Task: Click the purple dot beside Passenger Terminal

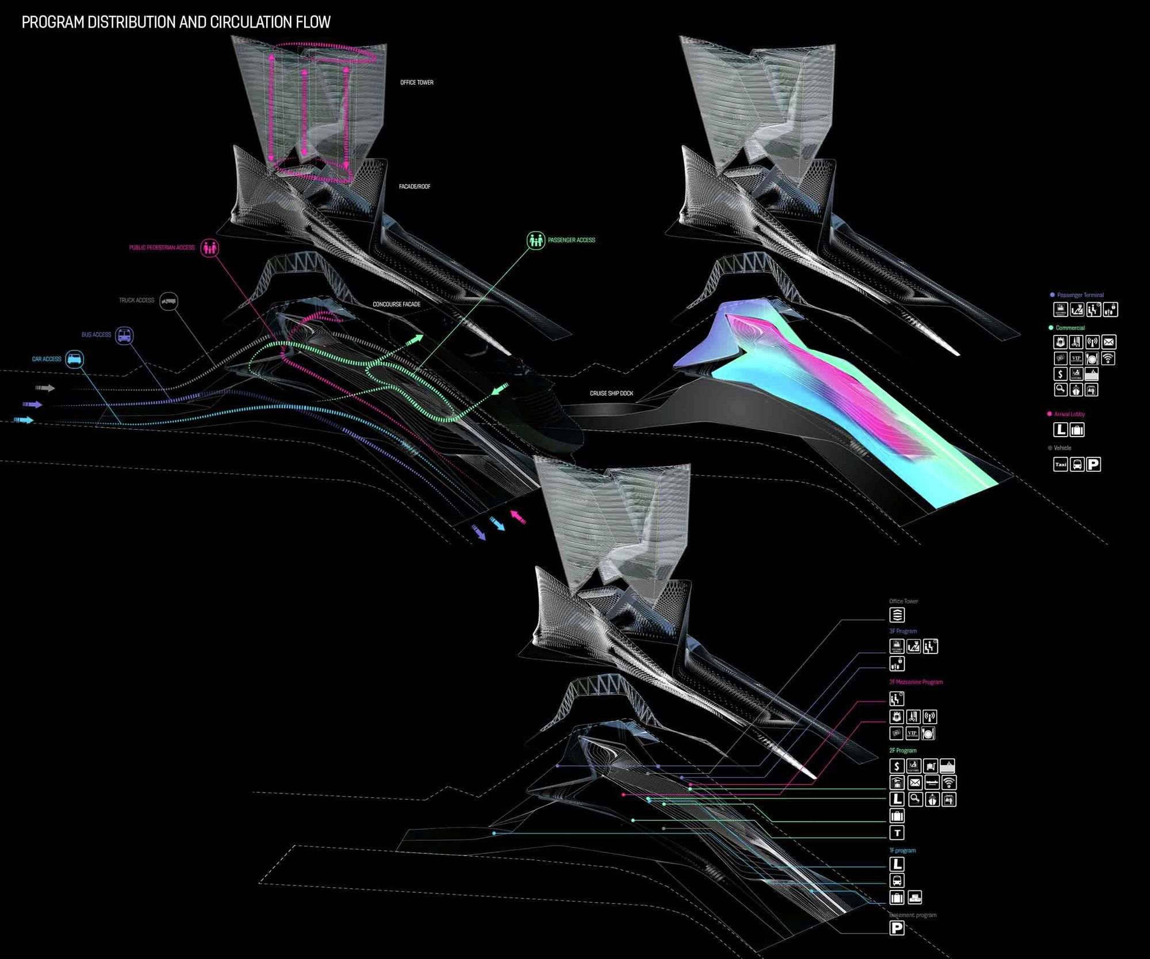Action: click(1052, 295)
